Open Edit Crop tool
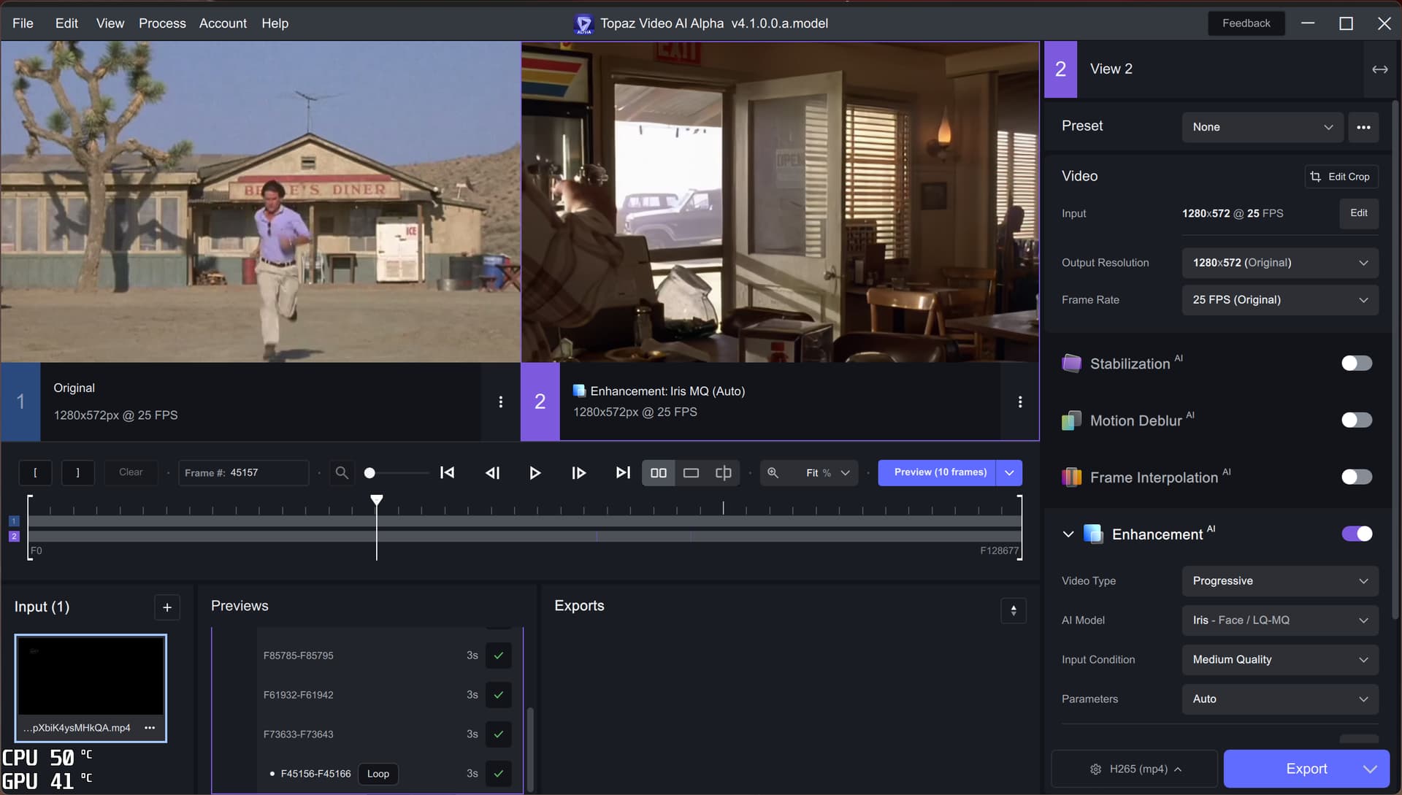 (1341, 177)
